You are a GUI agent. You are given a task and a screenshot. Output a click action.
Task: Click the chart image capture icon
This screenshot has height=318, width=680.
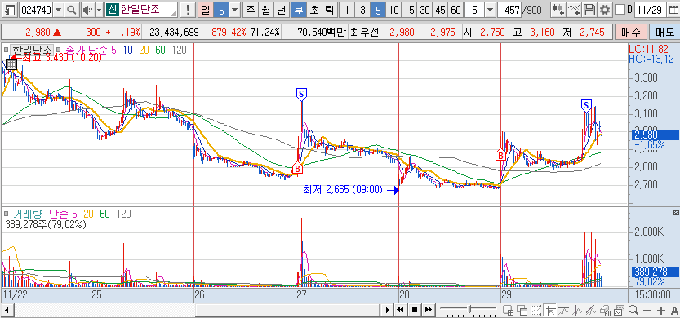(620, 310)
